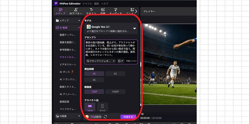This screenshot has height=124, width=249.
Task: Open マイプロジェ... option
Action: click(x=68, y=109)
